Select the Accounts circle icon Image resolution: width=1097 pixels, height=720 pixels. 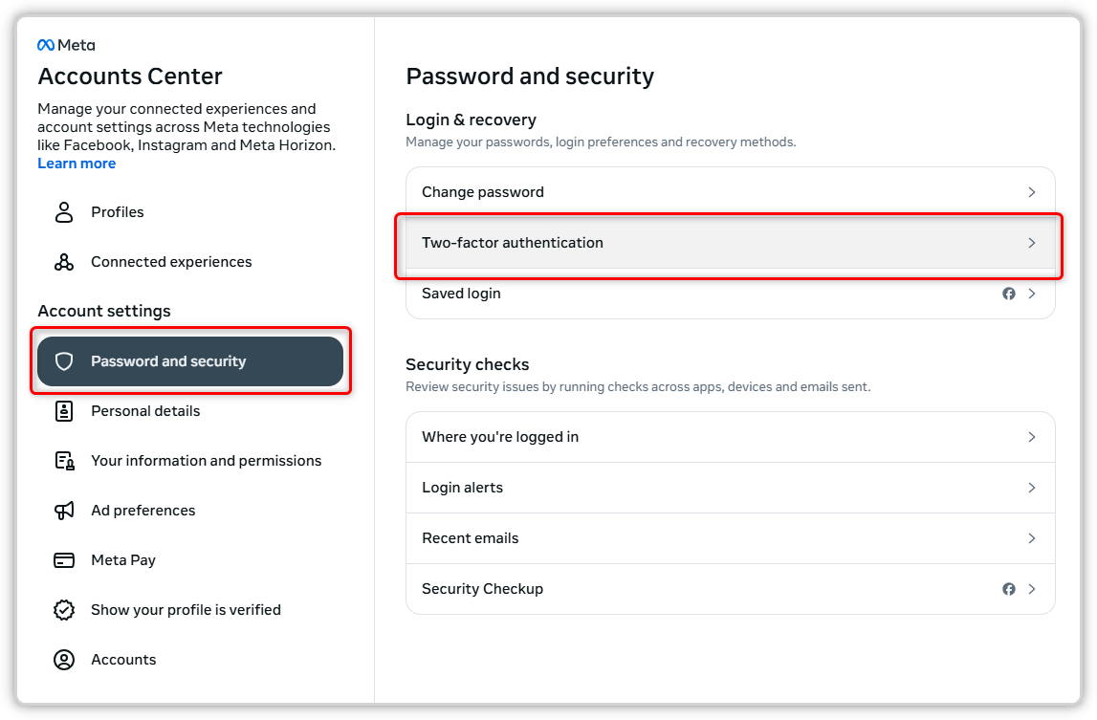click(63, 659)
